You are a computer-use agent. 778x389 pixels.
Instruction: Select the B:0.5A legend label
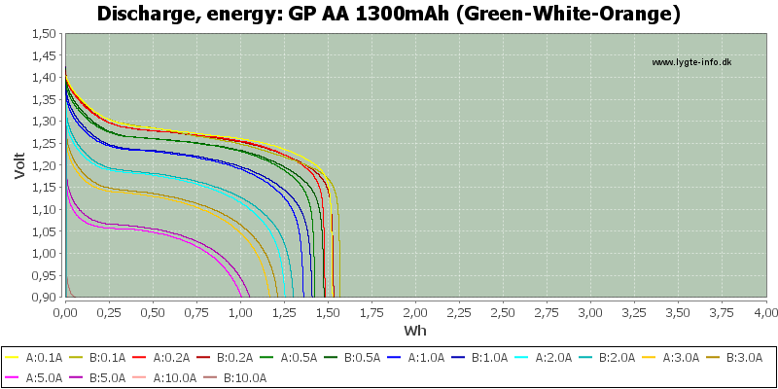[362, 357]
